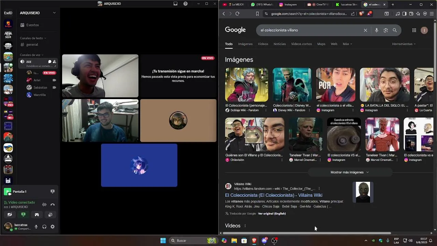
Task: Open Discord user settings gear
Action: 53,227
